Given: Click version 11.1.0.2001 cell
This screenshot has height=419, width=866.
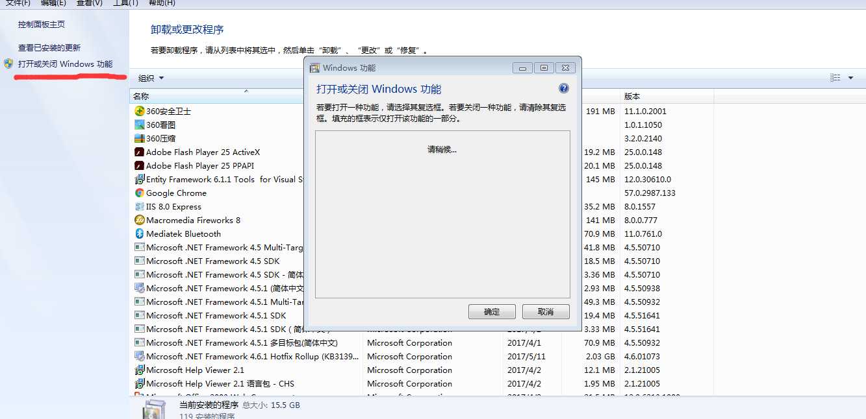Looking at the screenshot, I should 646,111.
